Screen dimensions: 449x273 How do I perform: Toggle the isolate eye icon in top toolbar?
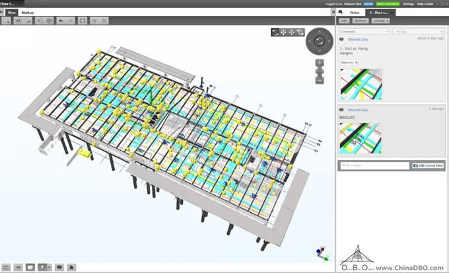click(x=40, y=20)
